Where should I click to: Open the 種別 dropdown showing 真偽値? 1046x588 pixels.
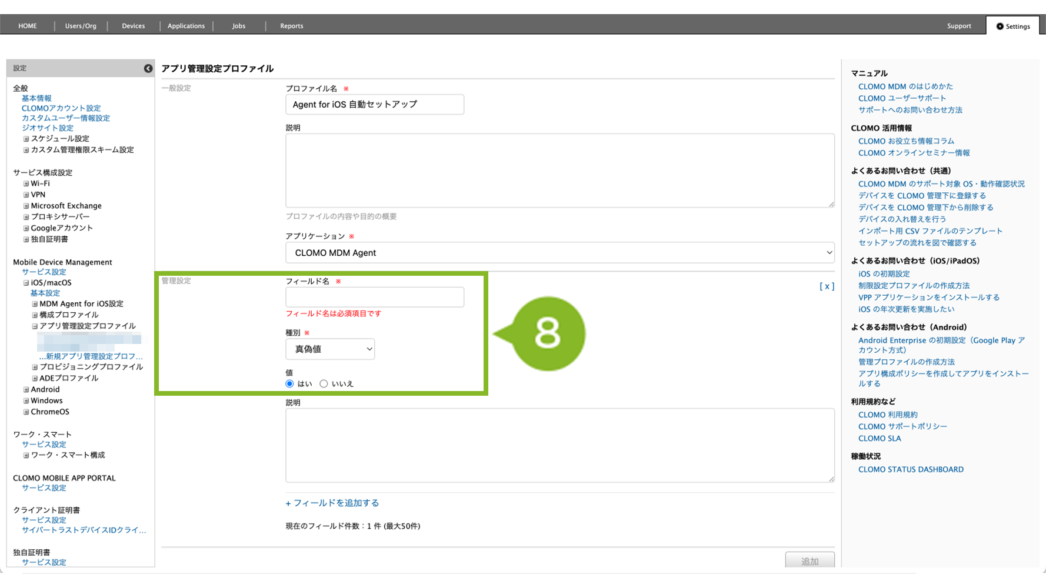pos(330,349)
